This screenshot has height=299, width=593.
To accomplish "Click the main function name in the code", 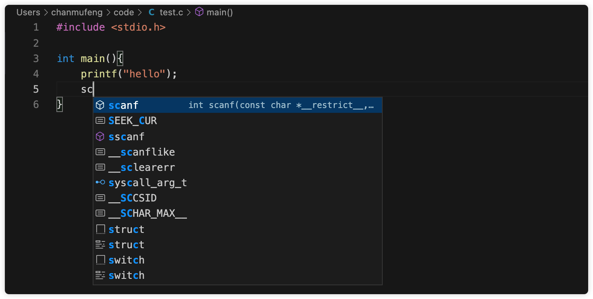I will coord(93,58).
